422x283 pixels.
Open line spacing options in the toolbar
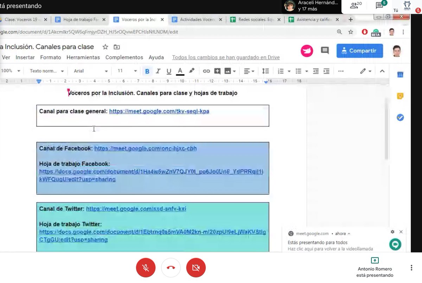pyautogui.click(x=266, y=71)
